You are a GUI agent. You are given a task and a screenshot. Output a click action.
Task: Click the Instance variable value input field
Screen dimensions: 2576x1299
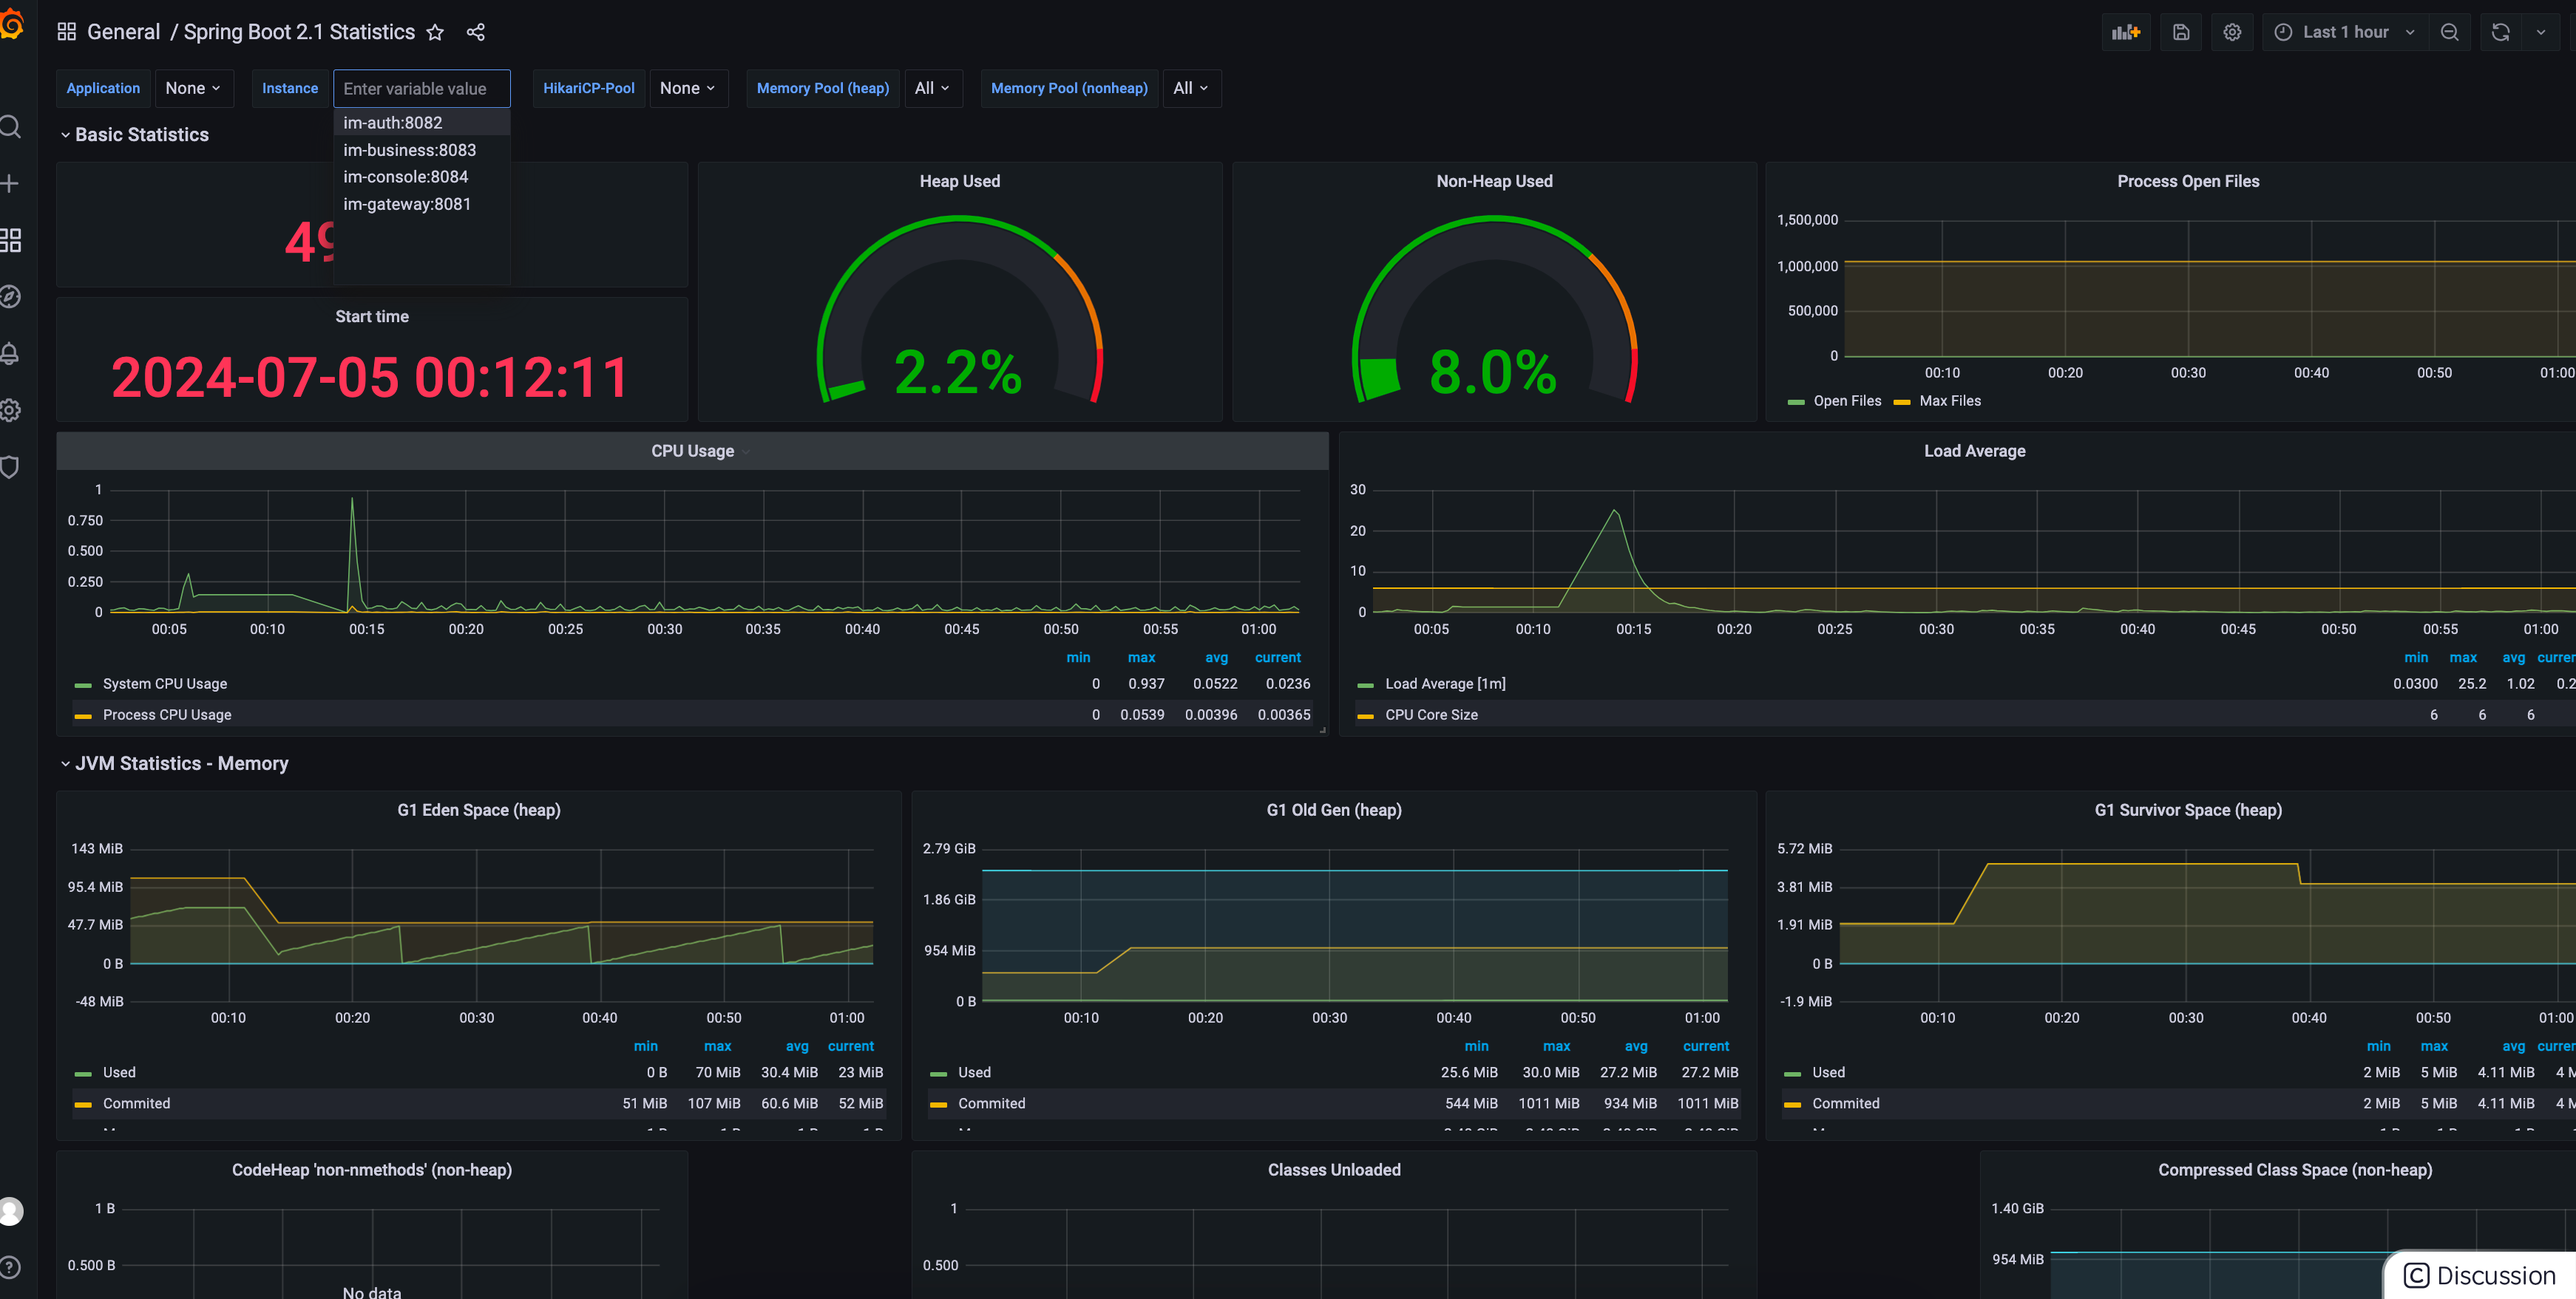pos(421,88)
